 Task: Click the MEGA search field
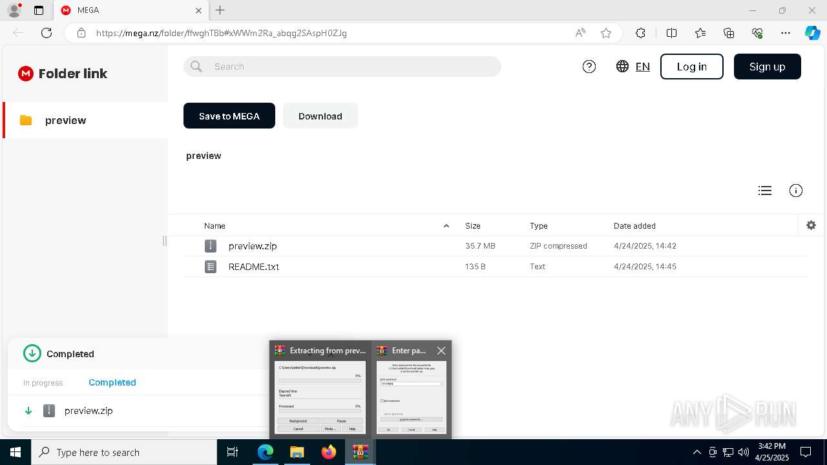click(x=342, y=67)
